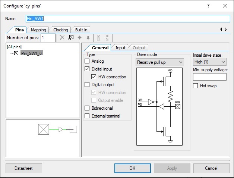Click the help question mark icon
234x178 pixels.
coord(208,6)
